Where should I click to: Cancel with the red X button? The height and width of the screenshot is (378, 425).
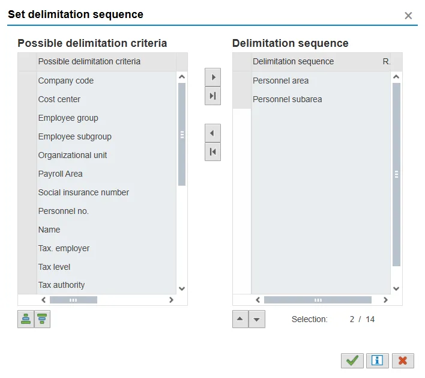403,360
